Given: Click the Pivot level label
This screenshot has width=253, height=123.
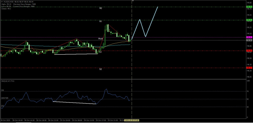Looking at the screenshot, I should point(101,38).
